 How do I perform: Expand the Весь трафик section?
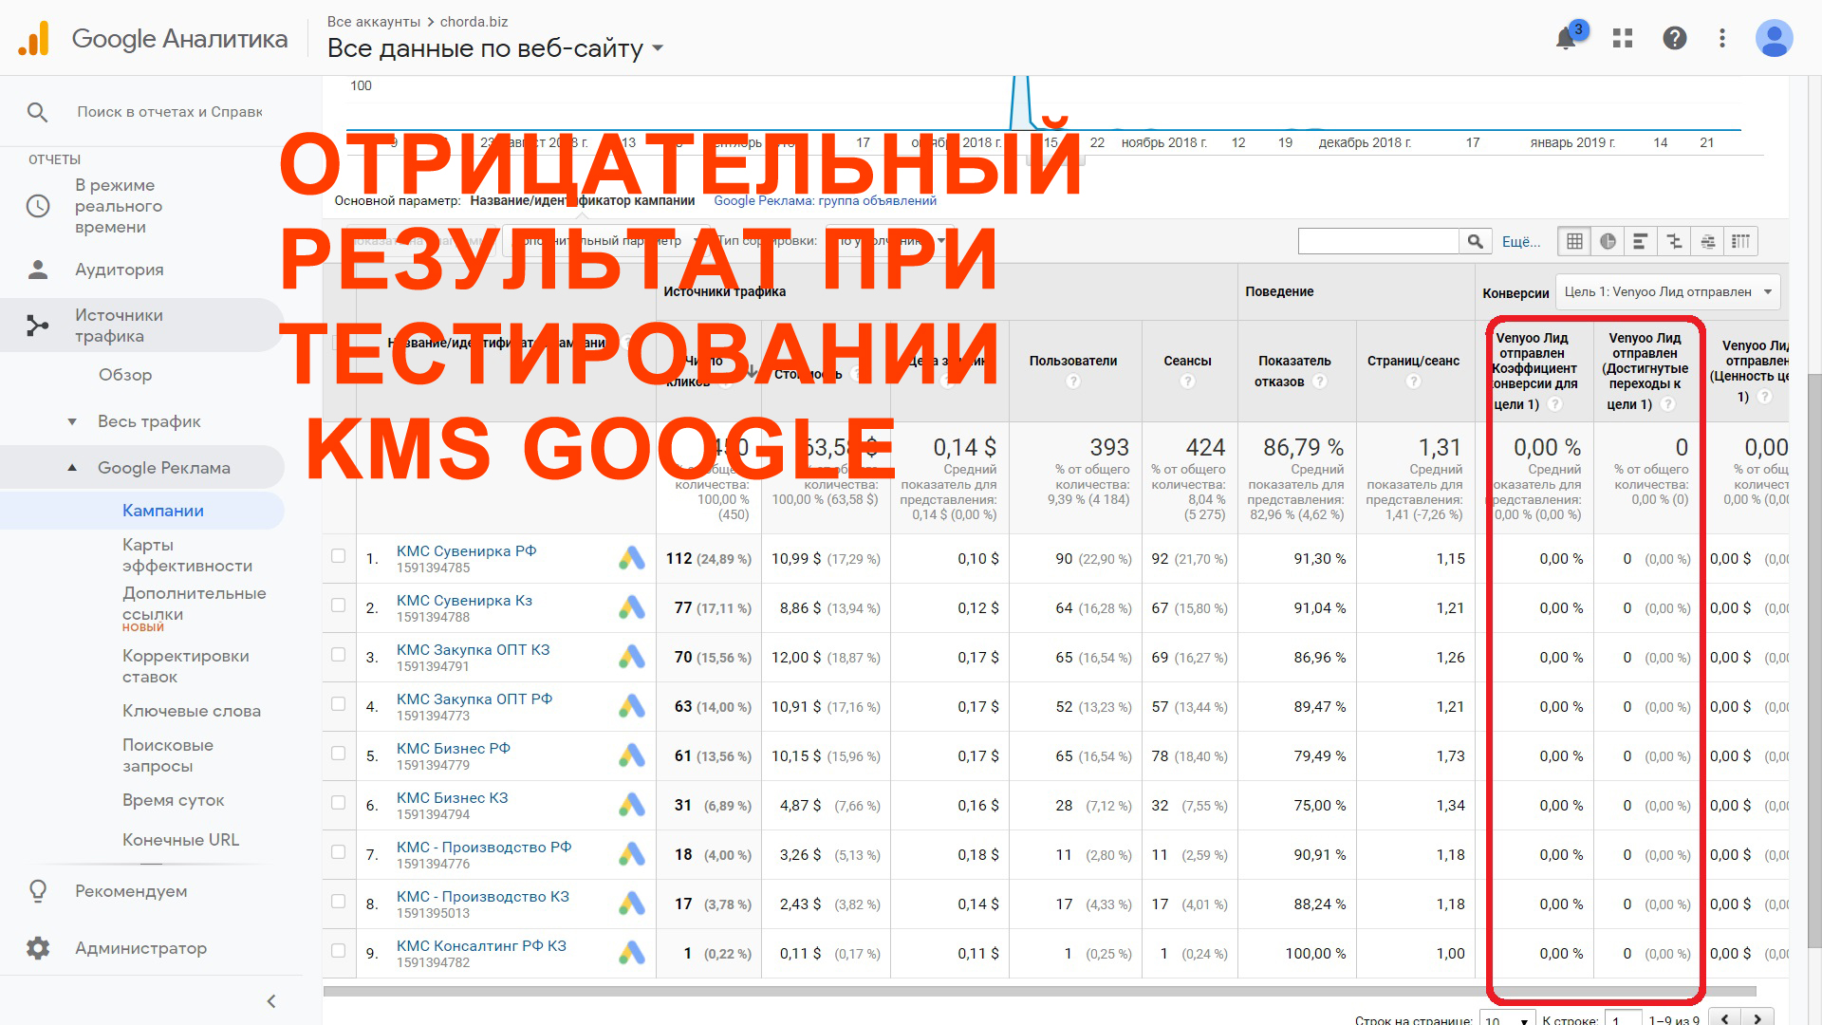[72, 421]
